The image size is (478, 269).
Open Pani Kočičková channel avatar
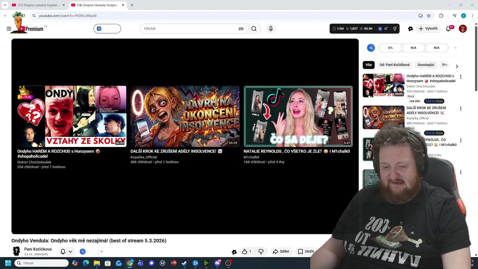16,251
